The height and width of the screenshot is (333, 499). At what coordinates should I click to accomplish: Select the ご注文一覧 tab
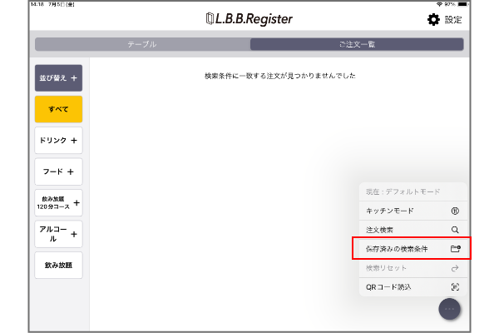pos(357,44)
